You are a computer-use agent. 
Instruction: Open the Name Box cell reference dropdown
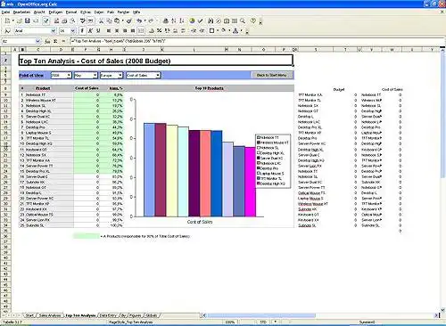tap(37, 41)
